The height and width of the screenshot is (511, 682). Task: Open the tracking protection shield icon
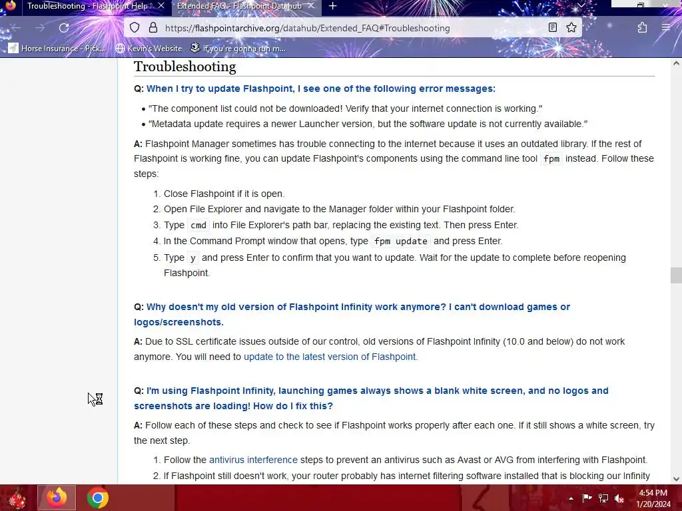point(135,28)
